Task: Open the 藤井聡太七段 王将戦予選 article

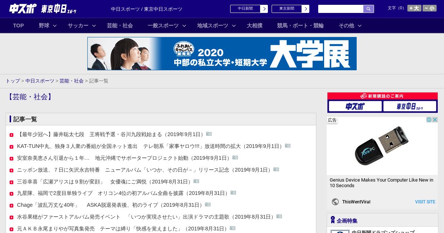Action: [111, 135]
